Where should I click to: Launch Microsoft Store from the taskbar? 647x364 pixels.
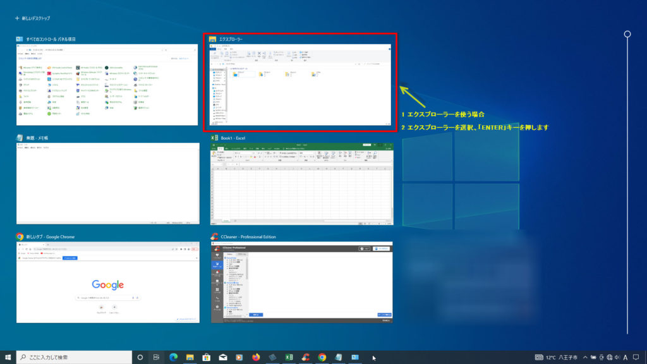point(206,357)
